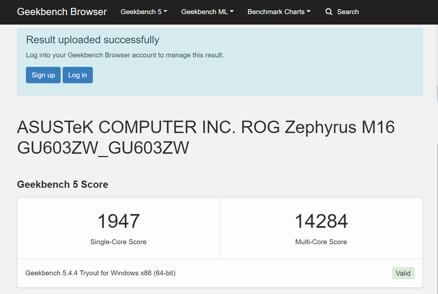Image resolution: width=438 pixels, height=294 pixels.
Task: Click the Geekbench 5.4.4 Tryout version text
Action: (100, 273)
